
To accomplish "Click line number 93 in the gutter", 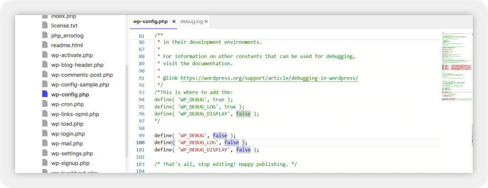I will click(x=142, y=92).
